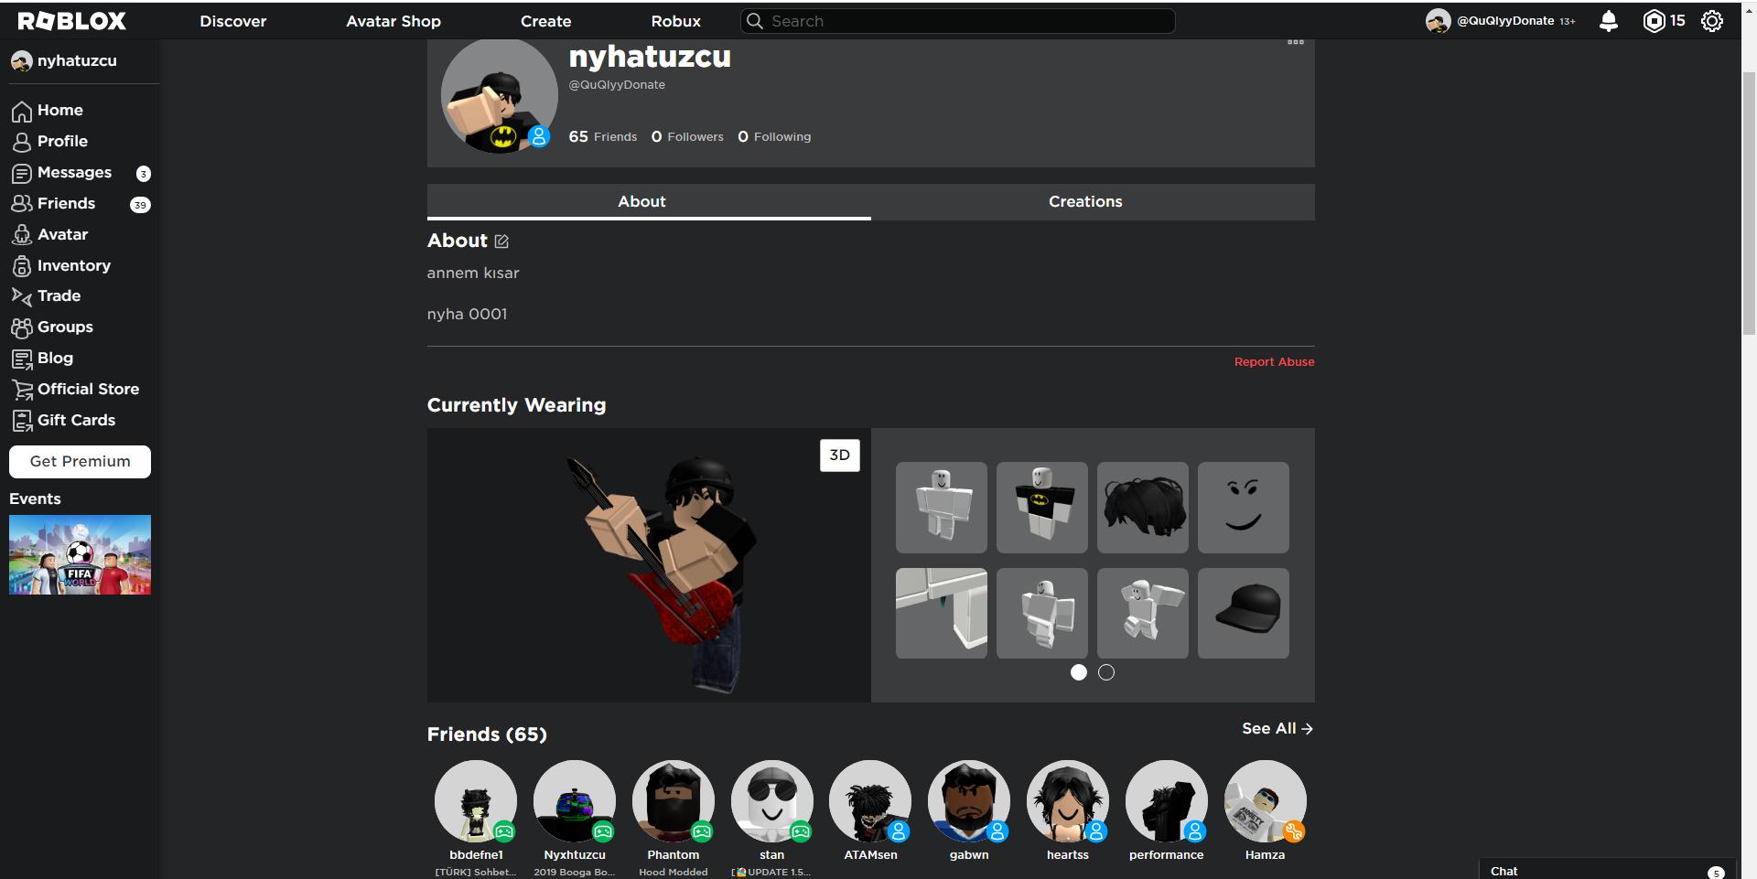
Task: Open friend heartss's avatar
Action: (1068, 801)
